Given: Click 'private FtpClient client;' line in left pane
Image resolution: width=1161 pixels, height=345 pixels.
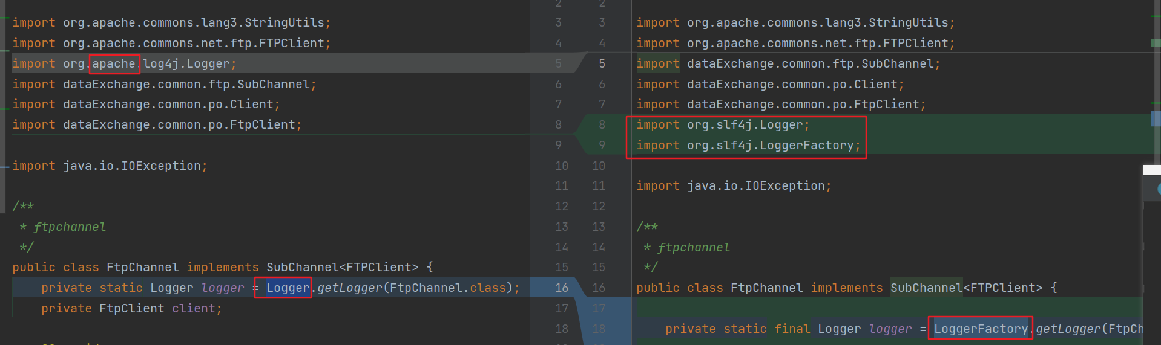Looking at the screenshot, I should (x=131, y=308).
